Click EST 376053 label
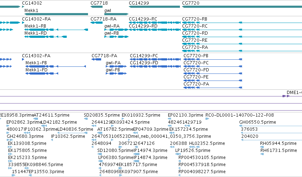 (249, 129)
